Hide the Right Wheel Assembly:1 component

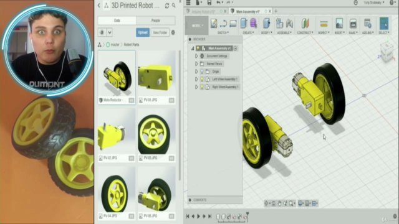click(x=202, y=87)
